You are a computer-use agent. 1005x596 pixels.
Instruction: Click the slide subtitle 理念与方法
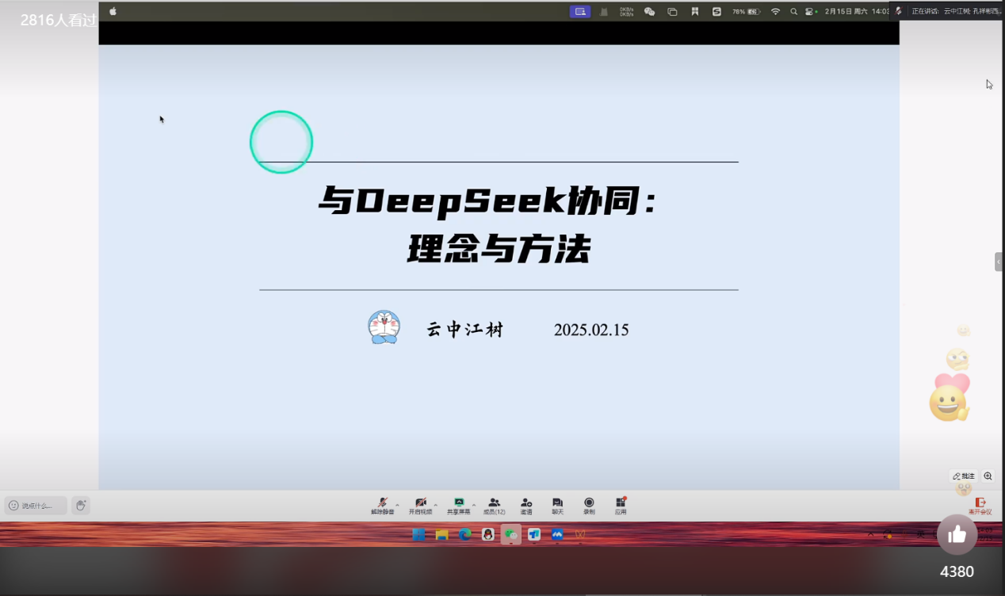[x=499, y=250]
